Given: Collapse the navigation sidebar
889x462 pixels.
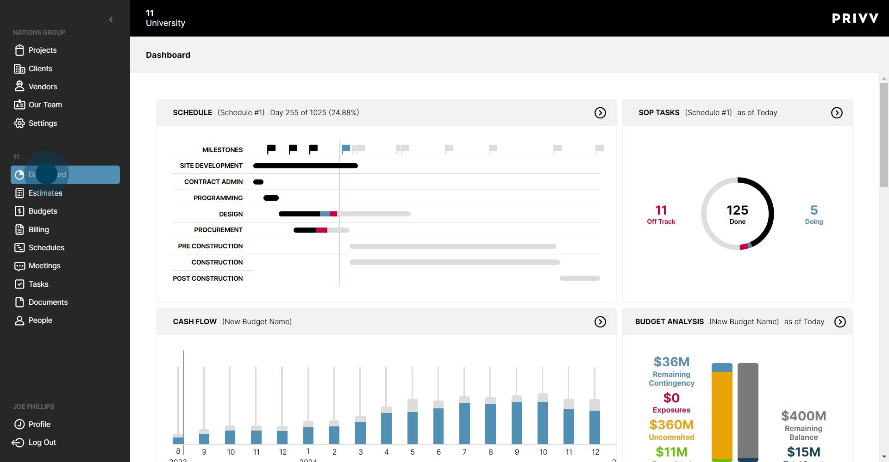Looking at the screenshot, I should pyautogui.click(x=111, y=19).
